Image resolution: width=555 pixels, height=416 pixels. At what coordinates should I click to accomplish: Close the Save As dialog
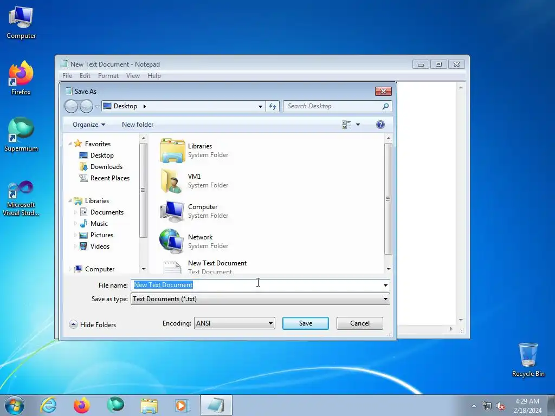click(x=383, y=91)
